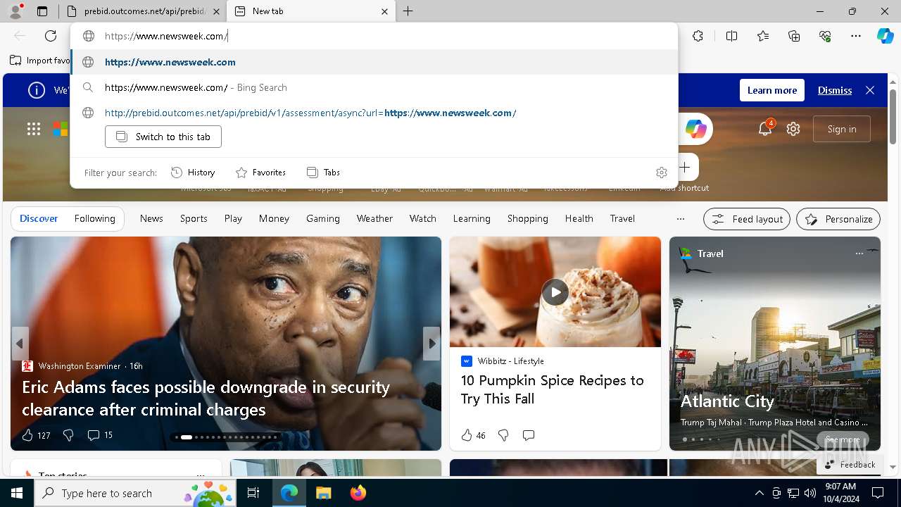Open Microsoft Edge from taskbar
901x507 pixels.
point(289,493)
